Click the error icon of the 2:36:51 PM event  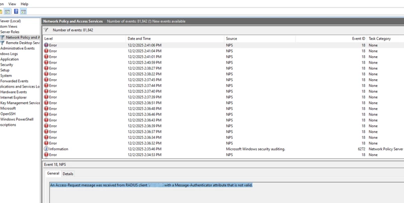(x=46, y=102)
